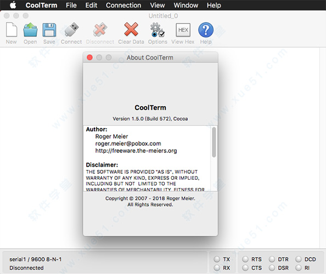This screenshot has width=326, height=274.
Task: Click the "Version 1.5.0 (Build 572), Cocoa" text
Action: (x=150, y=119)
